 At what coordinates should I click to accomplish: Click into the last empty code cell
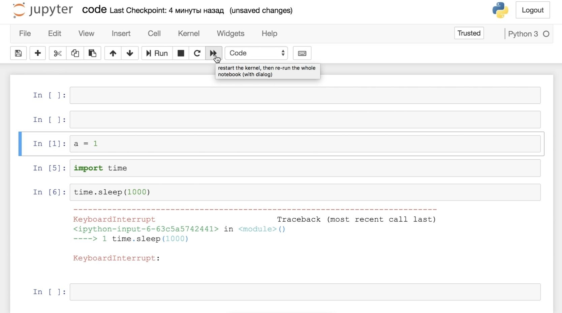click(x=305, y=292)
